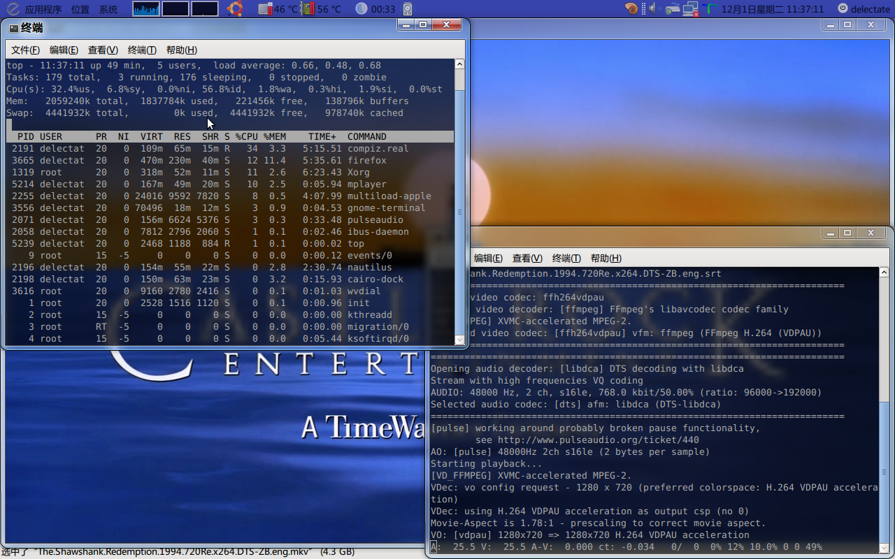Click the "multiload-apple" process row
895x559 pixels.
click(x=230, y=196)
